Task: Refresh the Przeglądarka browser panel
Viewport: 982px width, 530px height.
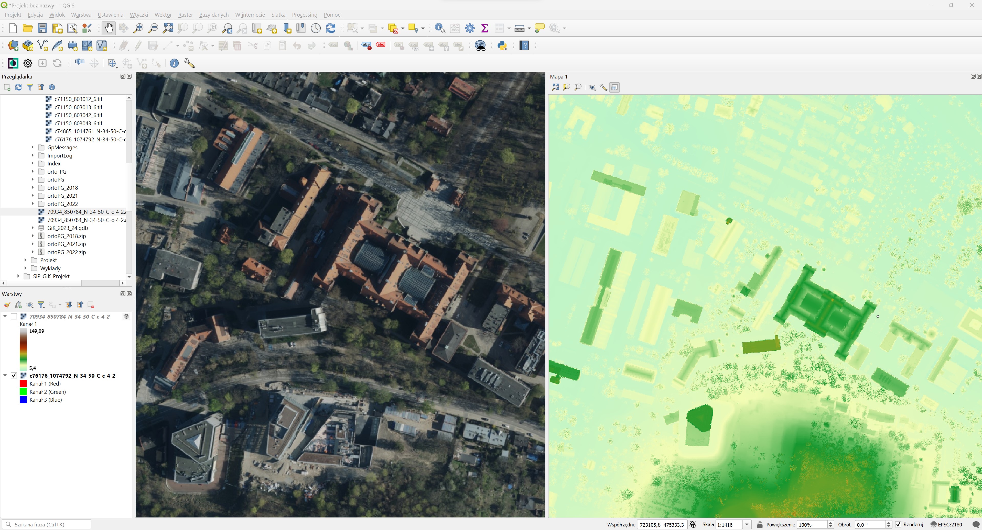Action: (x=18, y=87)
